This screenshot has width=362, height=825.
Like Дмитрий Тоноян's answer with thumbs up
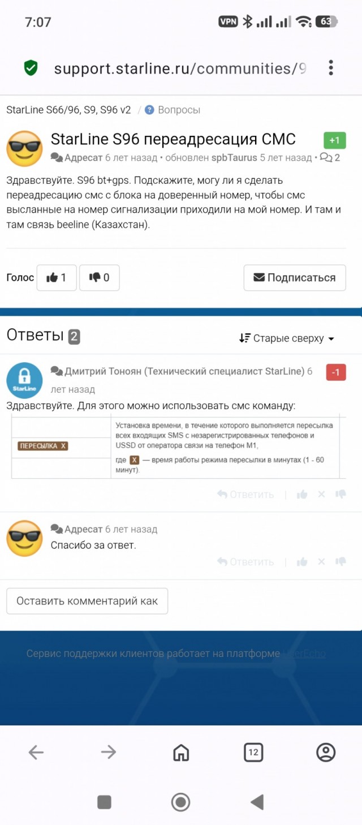pos(302,495)
